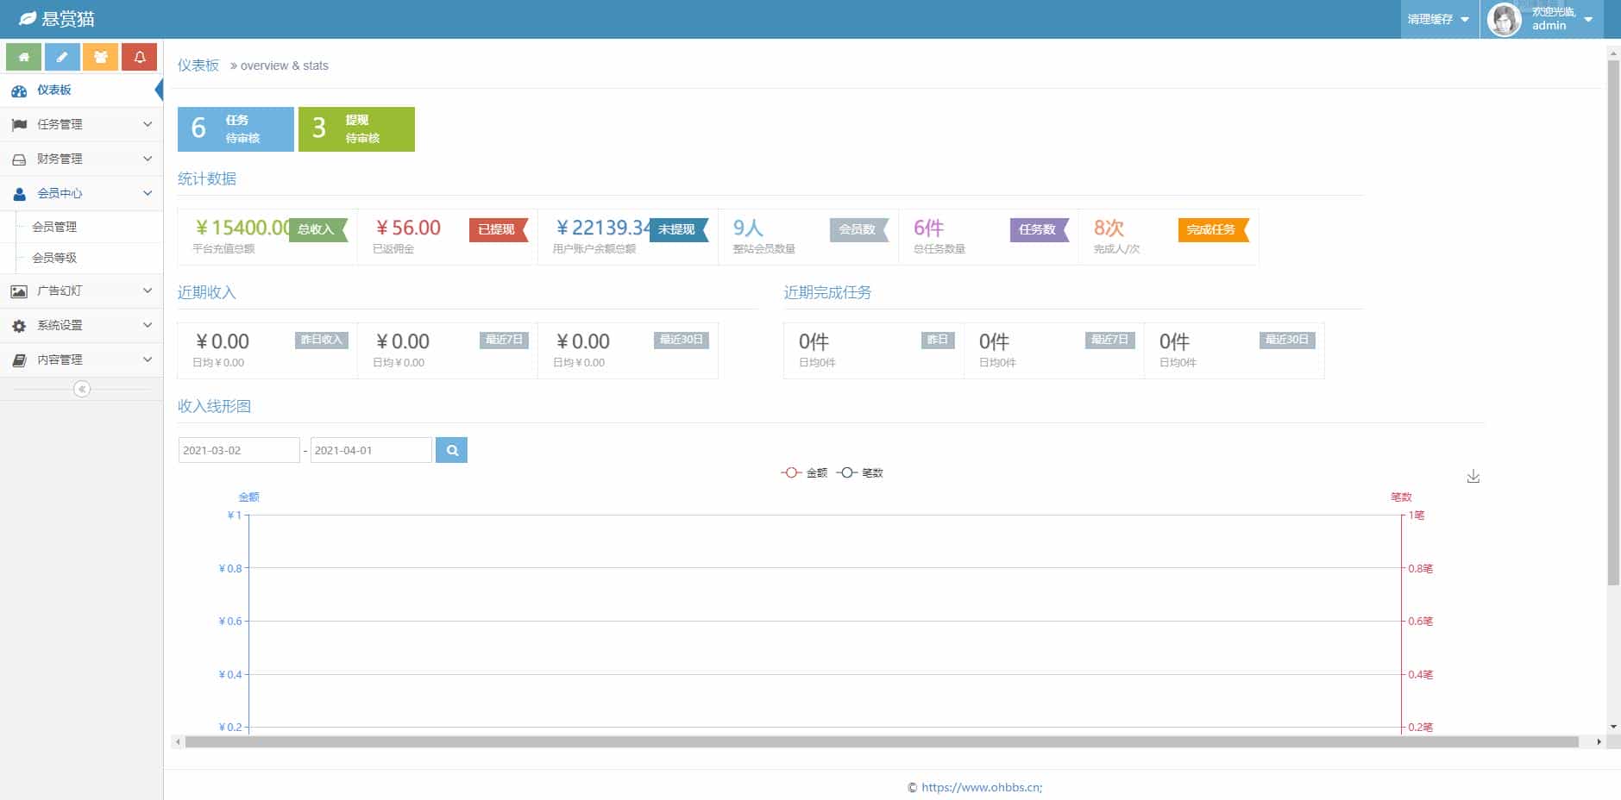Click the dashboard gauge icon beside 仪表板
Image resolution: width=1621 pixels, height=800 pixels.
(19, 91)
